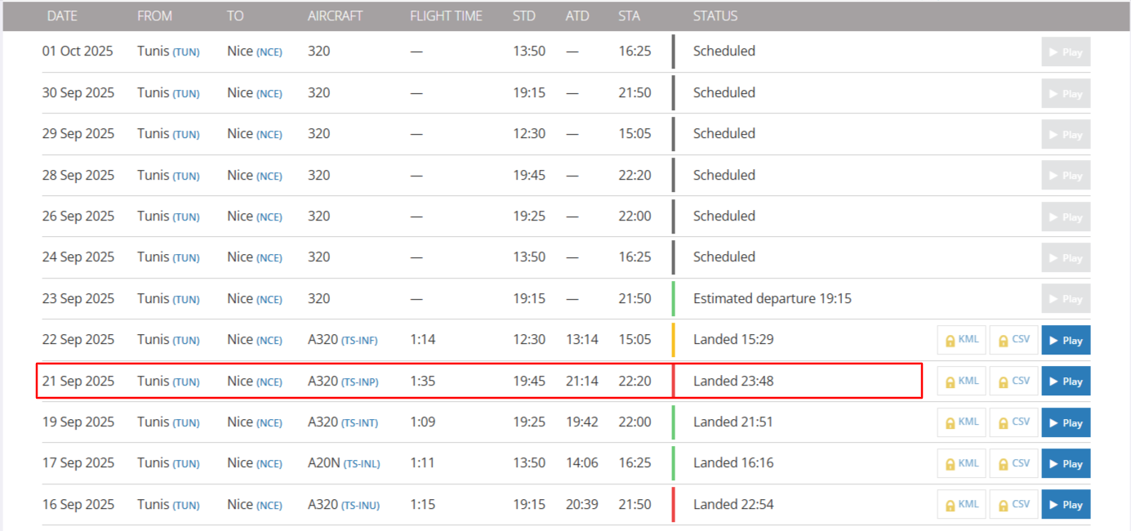Click the lock icon on the 16 Sep CSV button
1131x531 pixels.
1002,504
